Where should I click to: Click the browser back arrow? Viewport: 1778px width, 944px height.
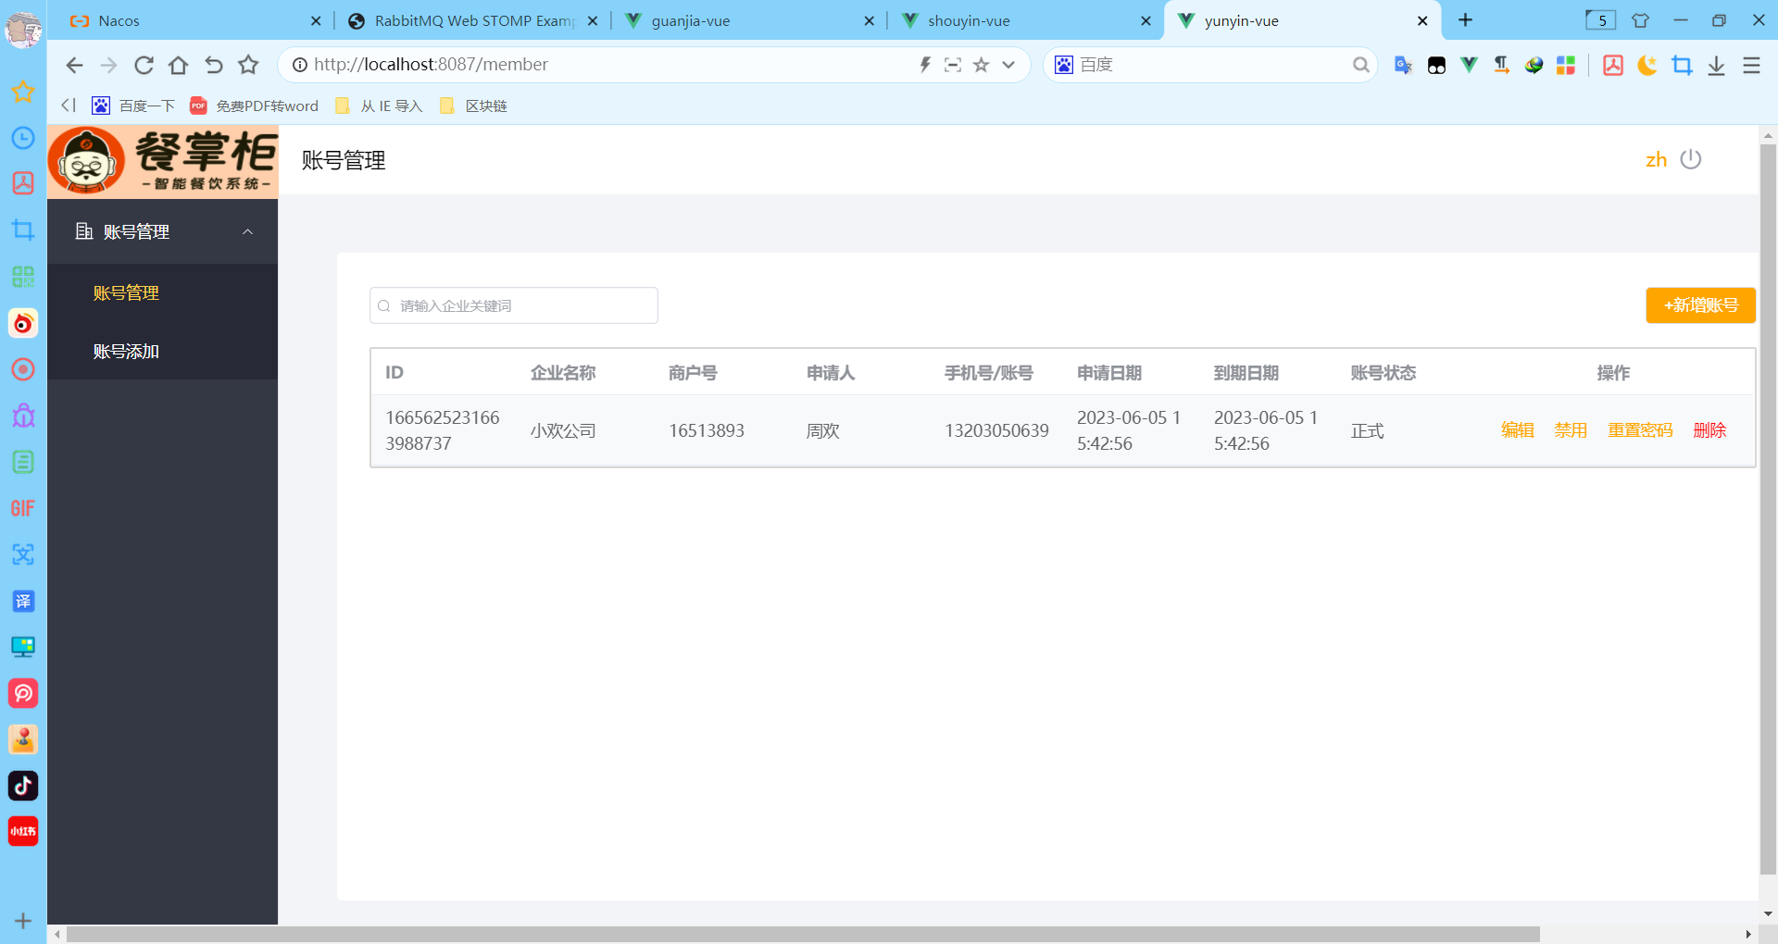[x=74, y=65]
